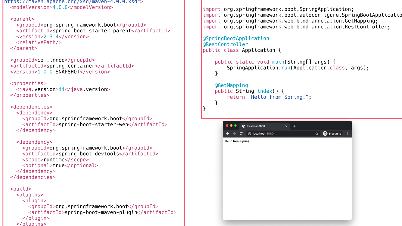Screen dimensions: 402x226
Task: Click 'public class Application {' line
Action: [242, 50]
